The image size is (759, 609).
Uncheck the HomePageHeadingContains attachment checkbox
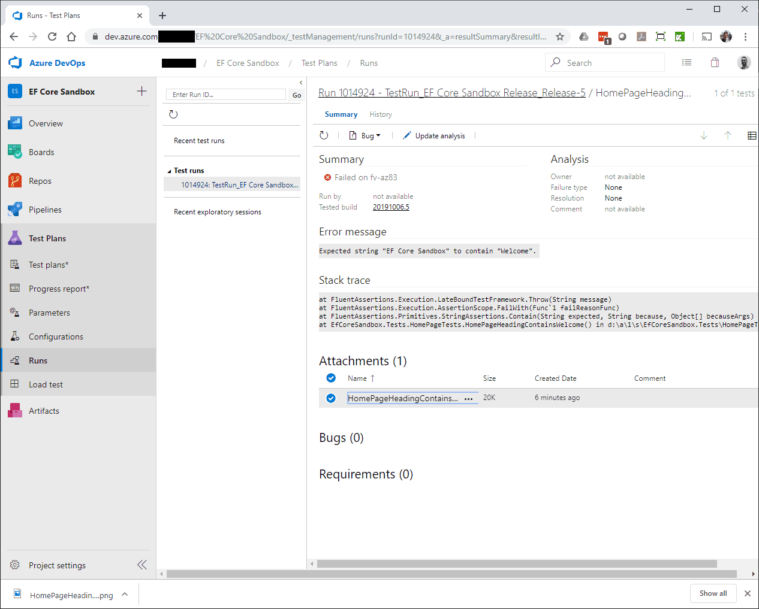331,398
